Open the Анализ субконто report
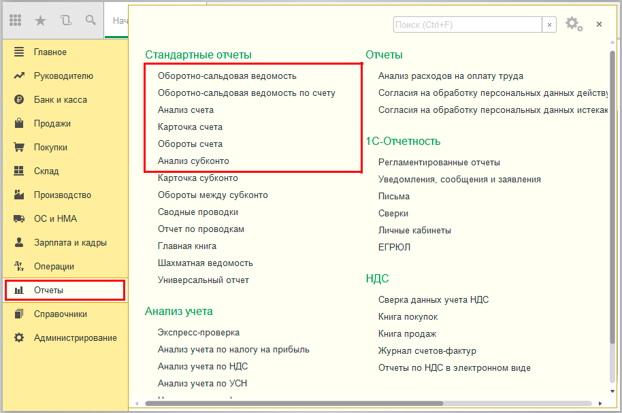The height and width of the screenshot is (413, 622). tap(193, 161)
